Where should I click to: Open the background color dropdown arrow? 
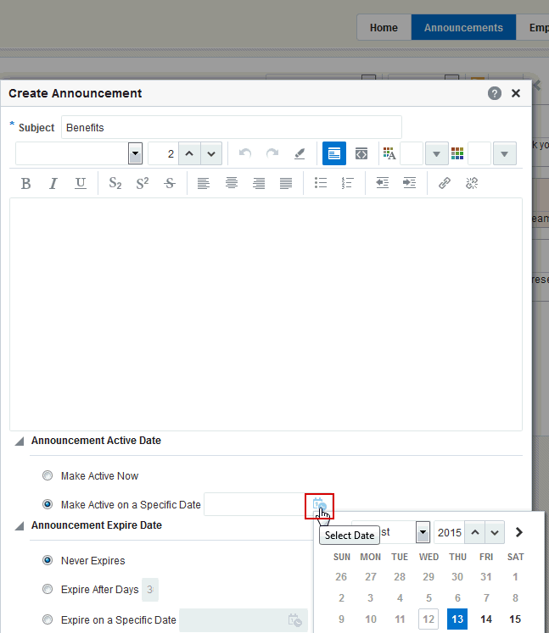[x=504, y=153]
